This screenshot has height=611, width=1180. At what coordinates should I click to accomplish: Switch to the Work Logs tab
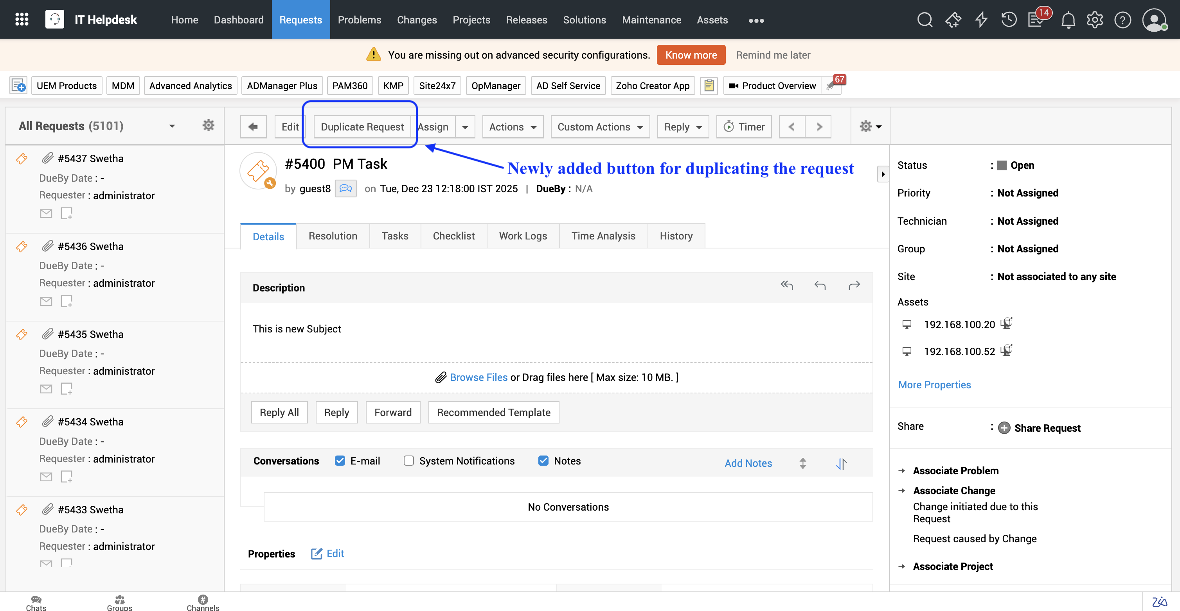click(x=523, y=236)
